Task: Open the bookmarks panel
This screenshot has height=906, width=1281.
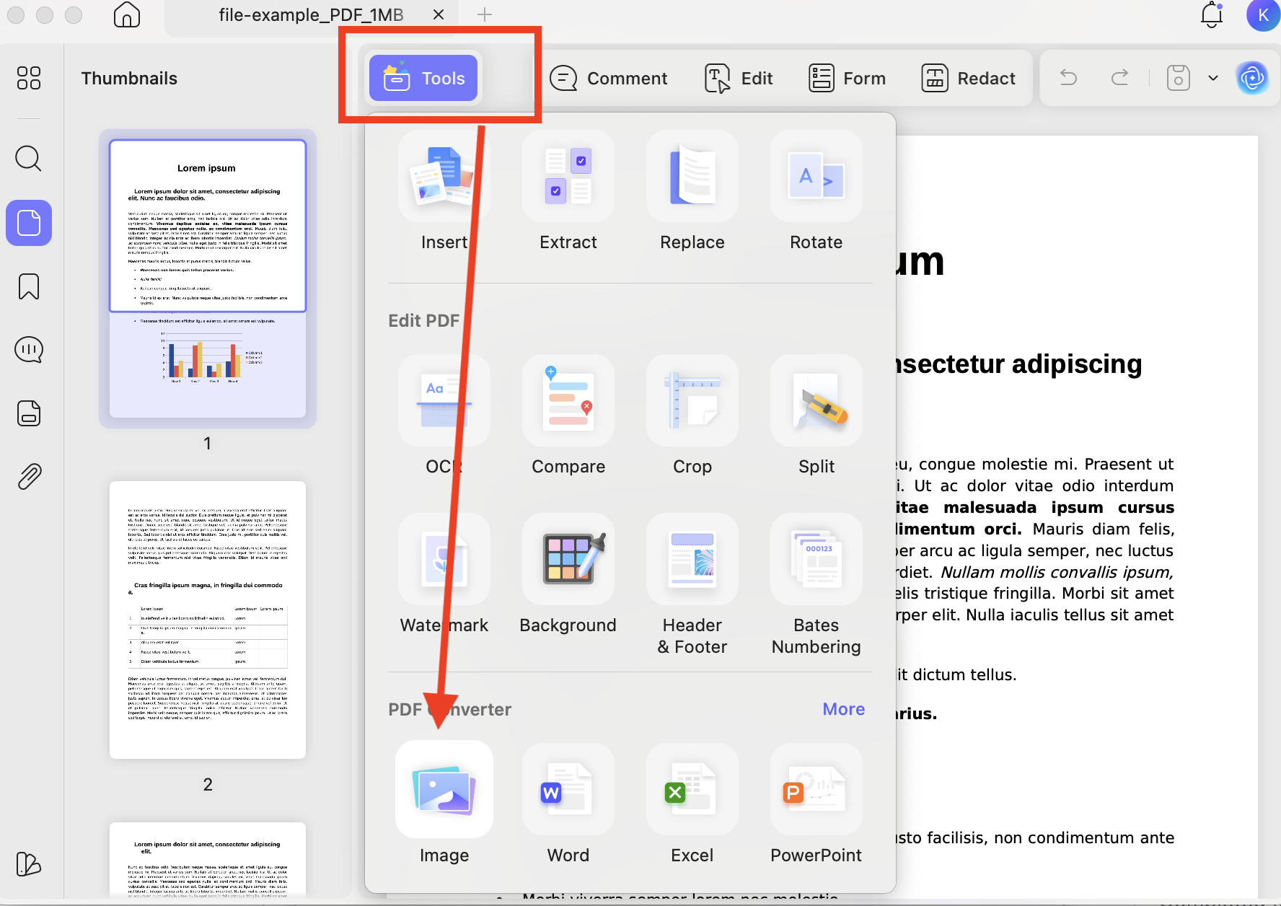Action: [x=28, y=286]
